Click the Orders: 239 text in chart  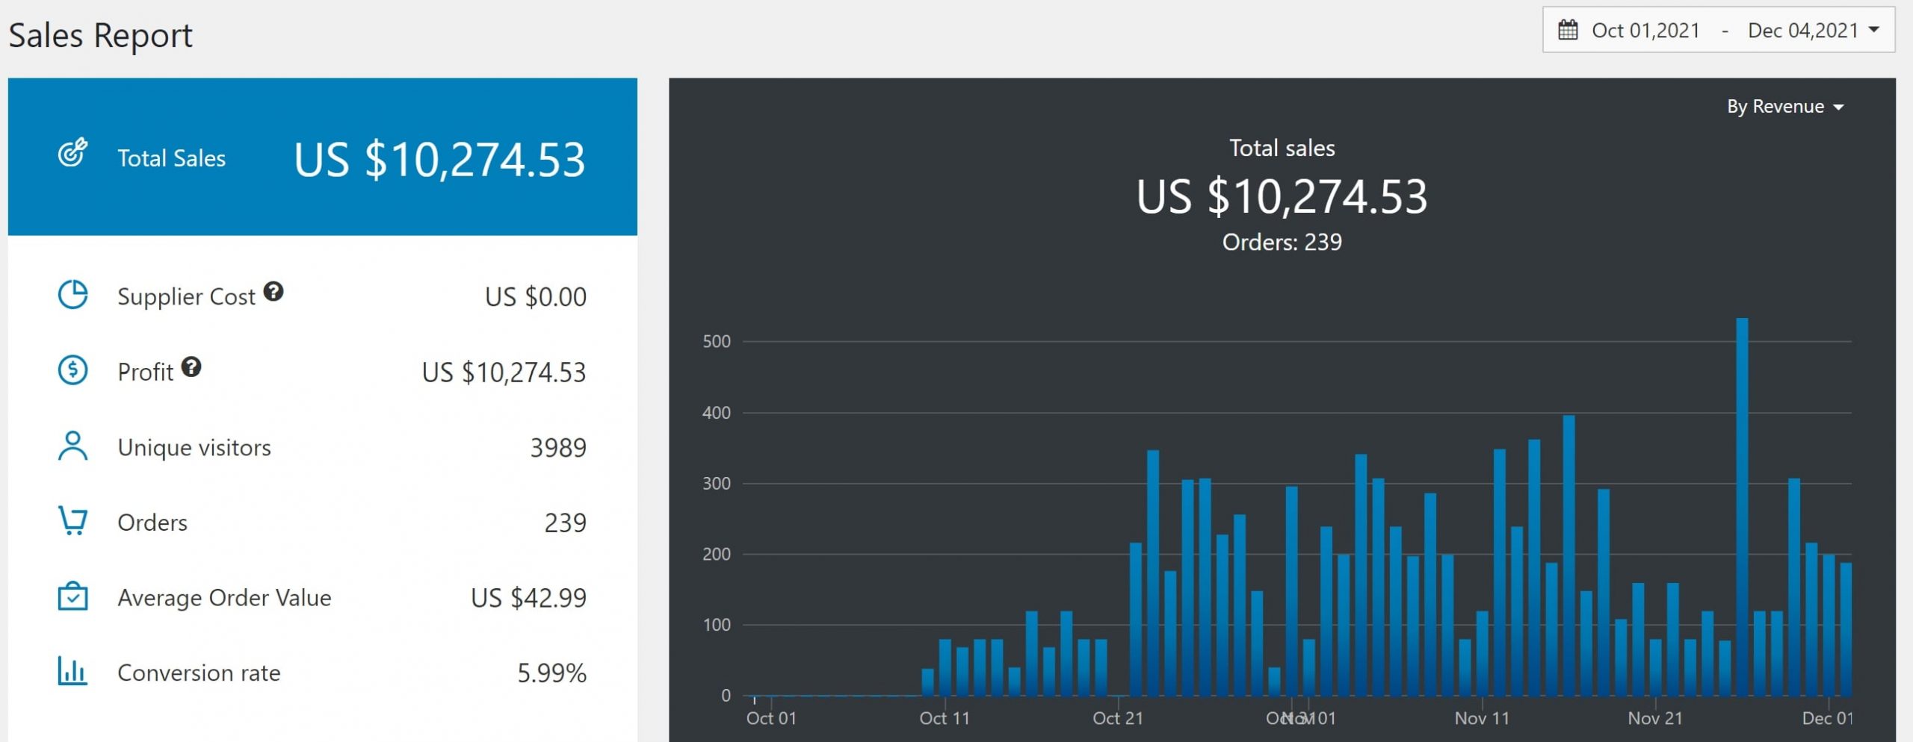pyautogui.click(x=1282, y=242)
